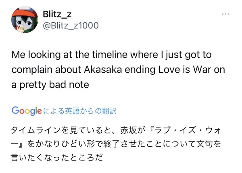Open the three-dot more options menu
The height and width of the screenshot is (173, 242).
click(x=225, y=14)
